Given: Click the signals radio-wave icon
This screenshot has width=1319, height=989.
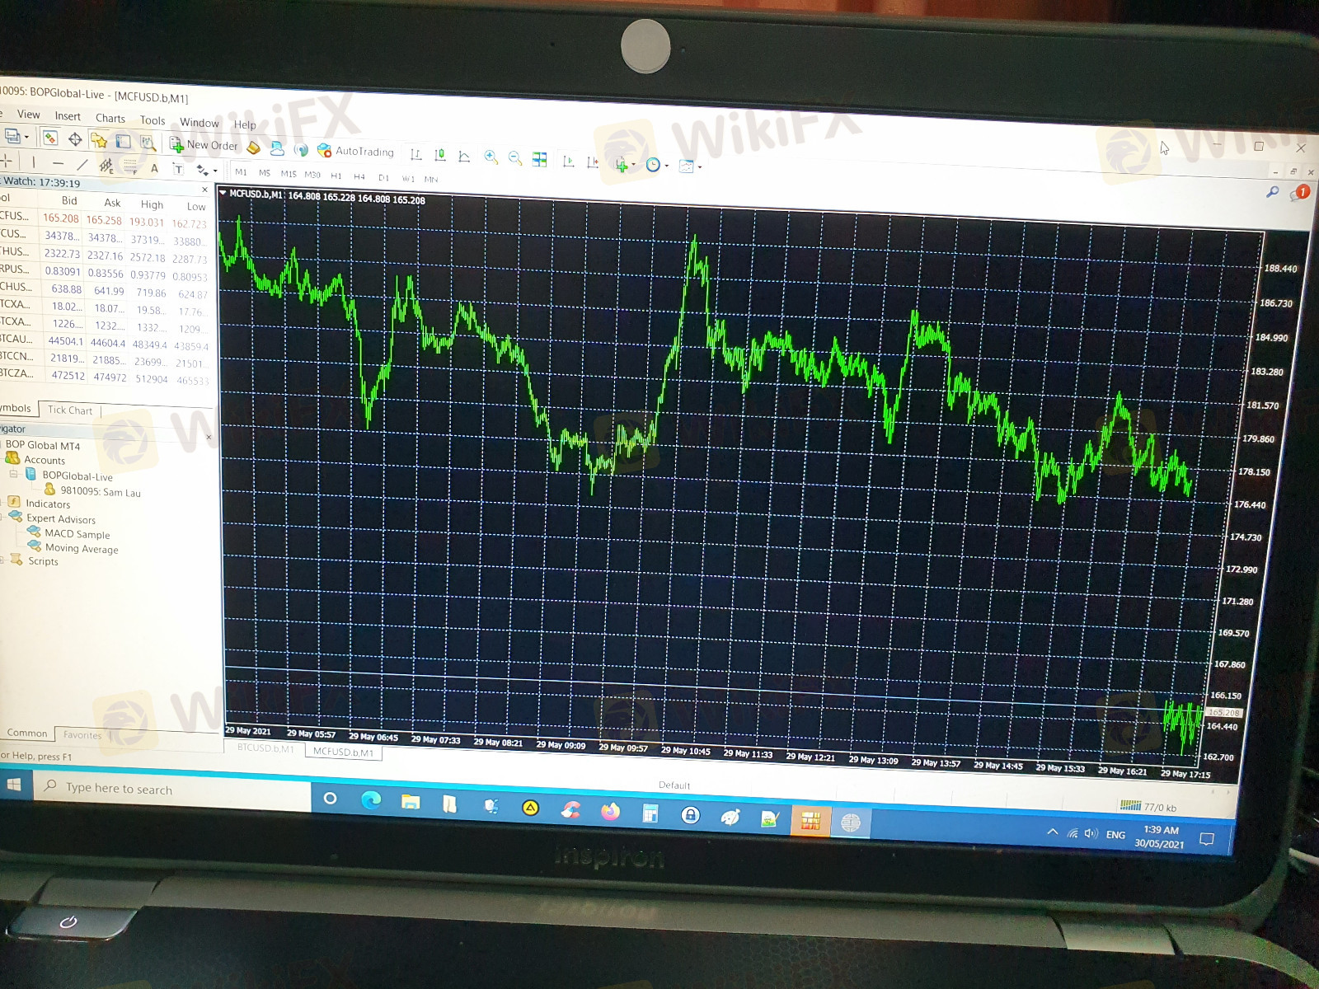Looking at the screenshot, I should click(301, 149).
